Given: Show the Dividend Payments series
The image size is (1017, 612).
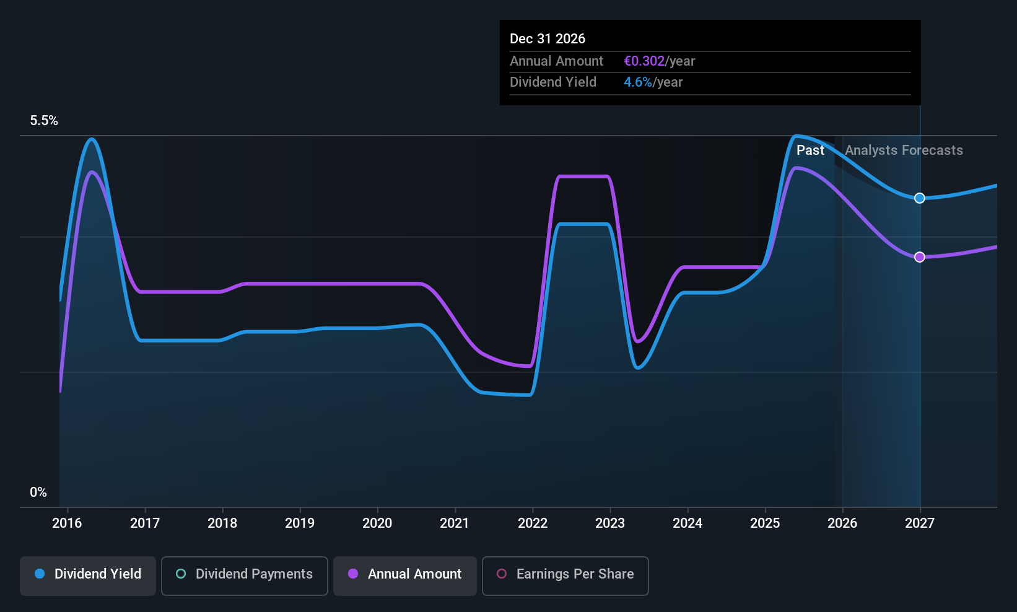Looking at the screenshot, I should click(244, 575).
